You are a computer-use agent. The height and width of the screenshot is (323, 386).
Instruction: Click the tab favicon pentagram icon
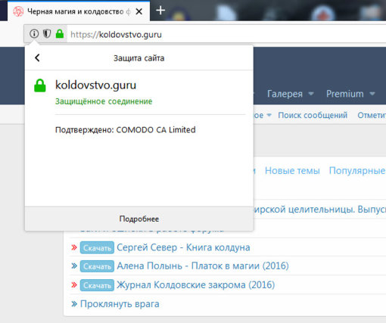click(18, 11)
